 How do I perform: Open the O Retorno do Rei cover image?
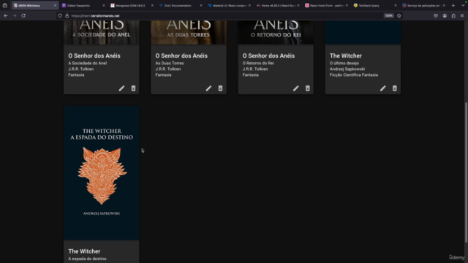click(x=276, y=32)
